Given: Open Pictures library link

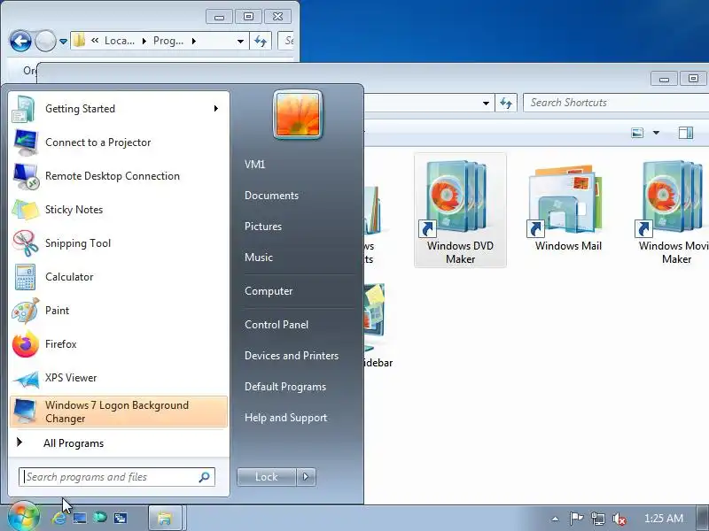Looking at the screenshot, I should tap(263, 227).
